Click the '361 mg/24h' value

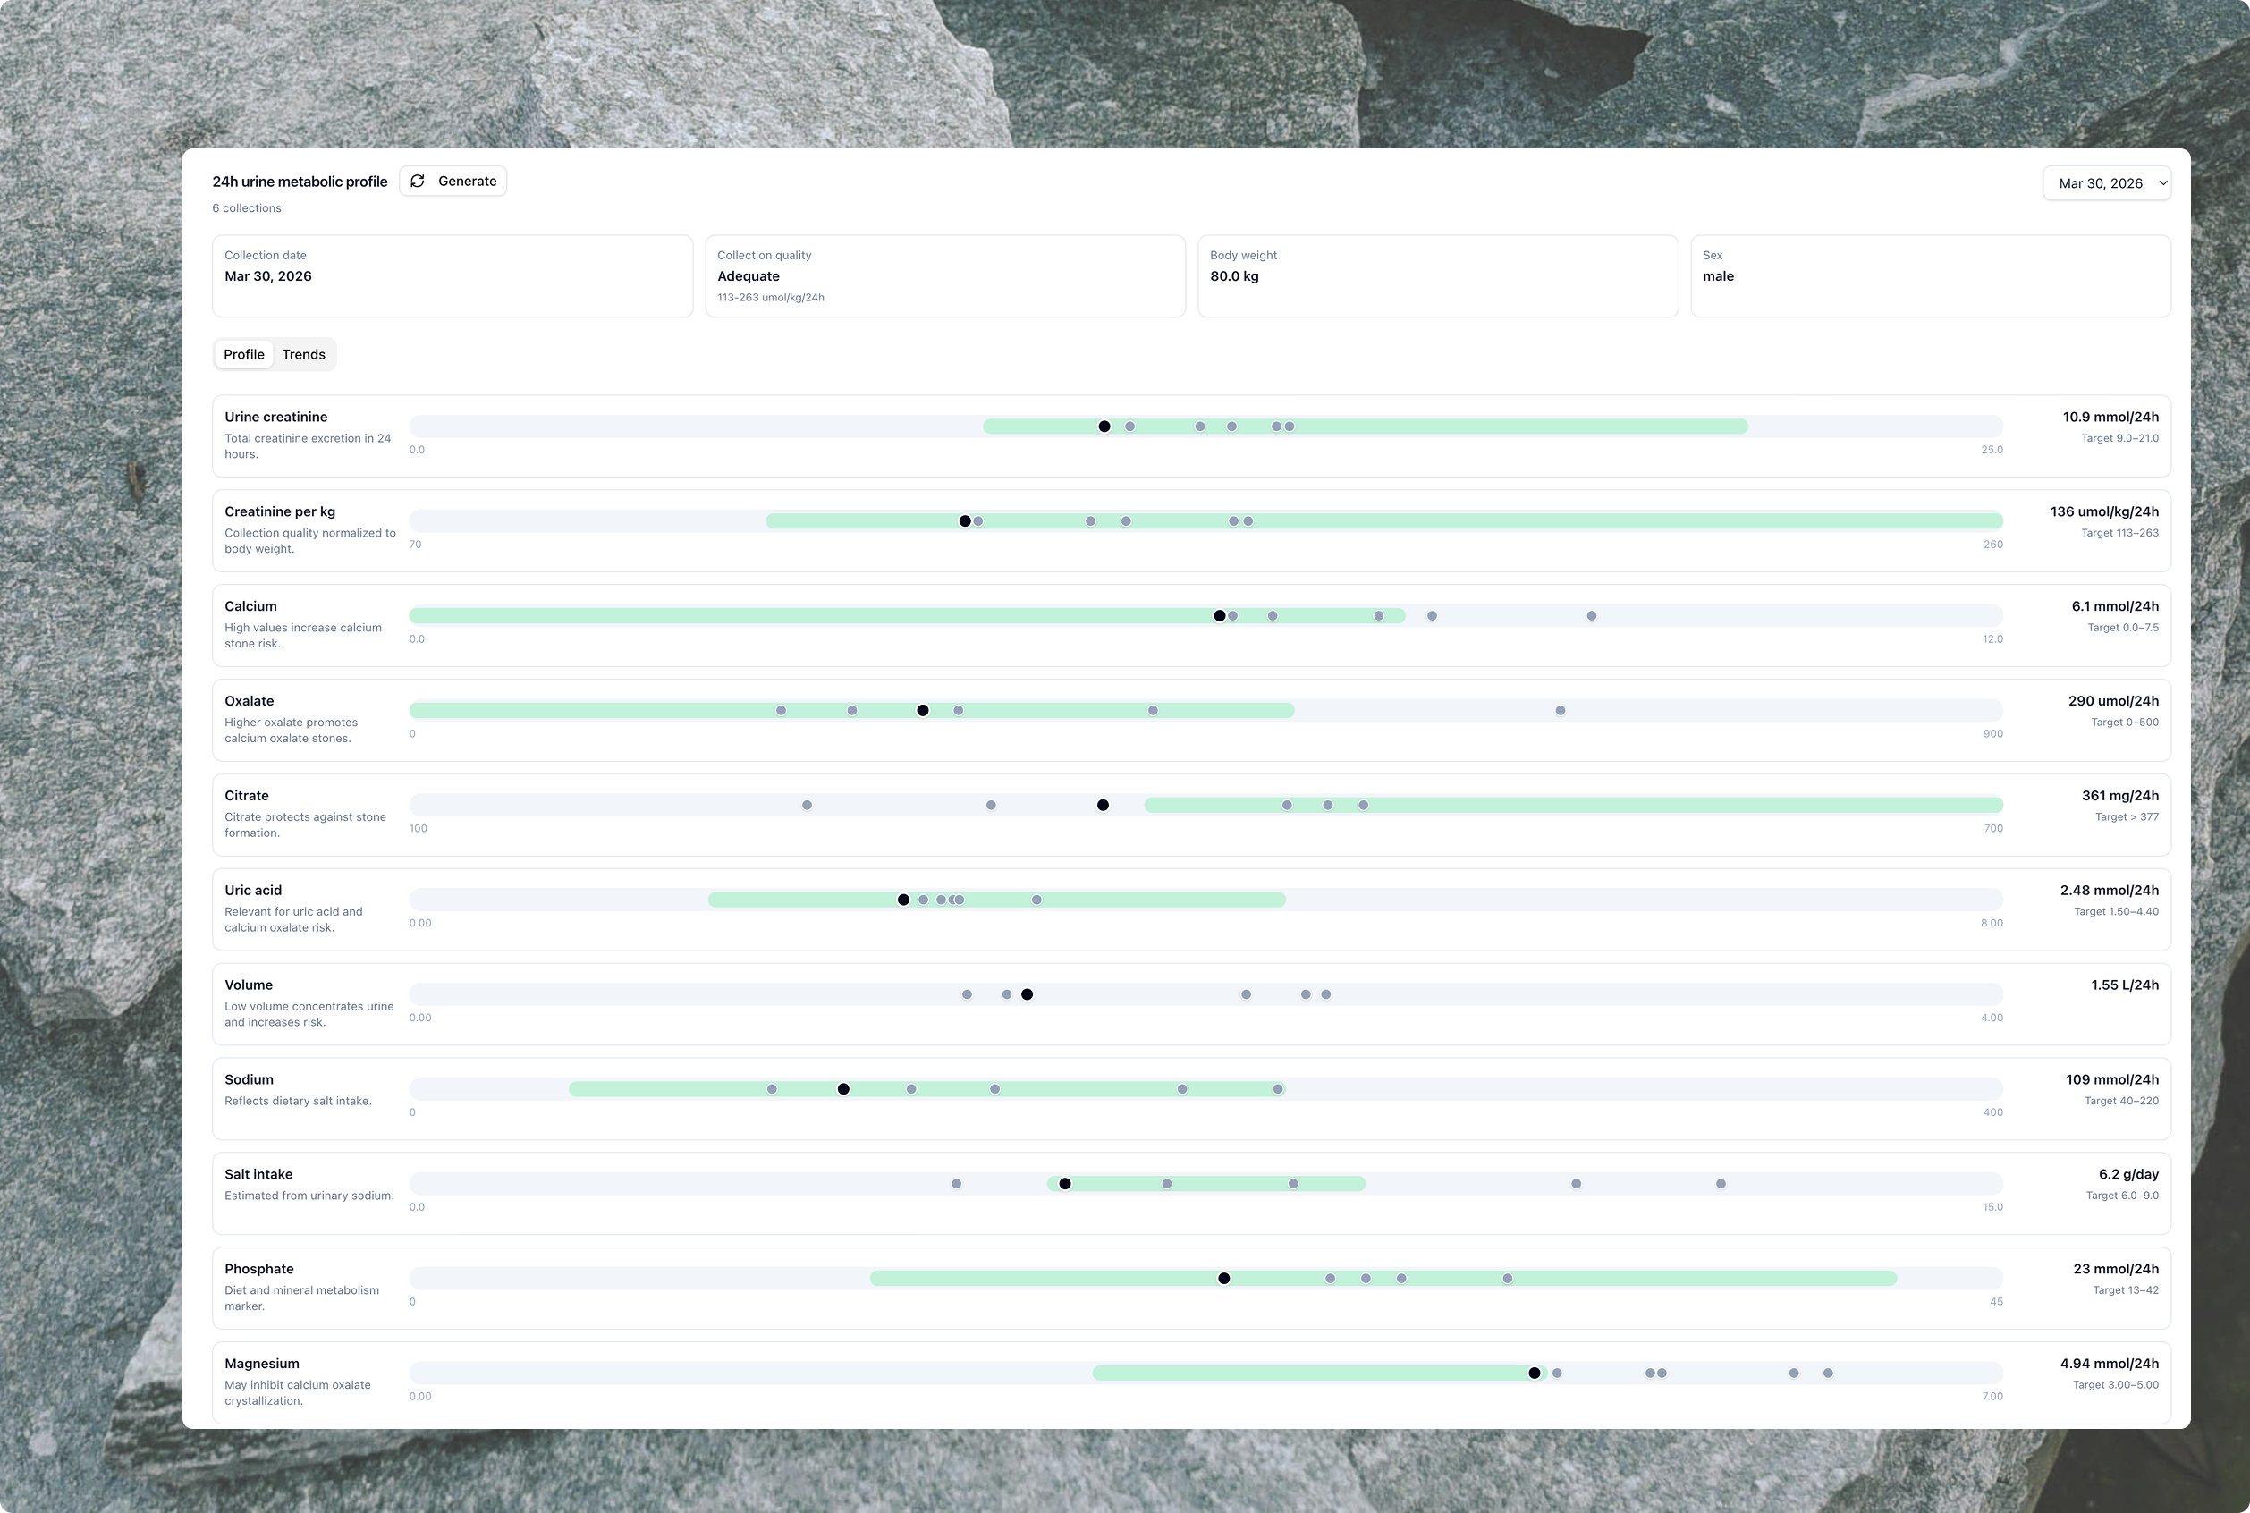[2120, 795]
